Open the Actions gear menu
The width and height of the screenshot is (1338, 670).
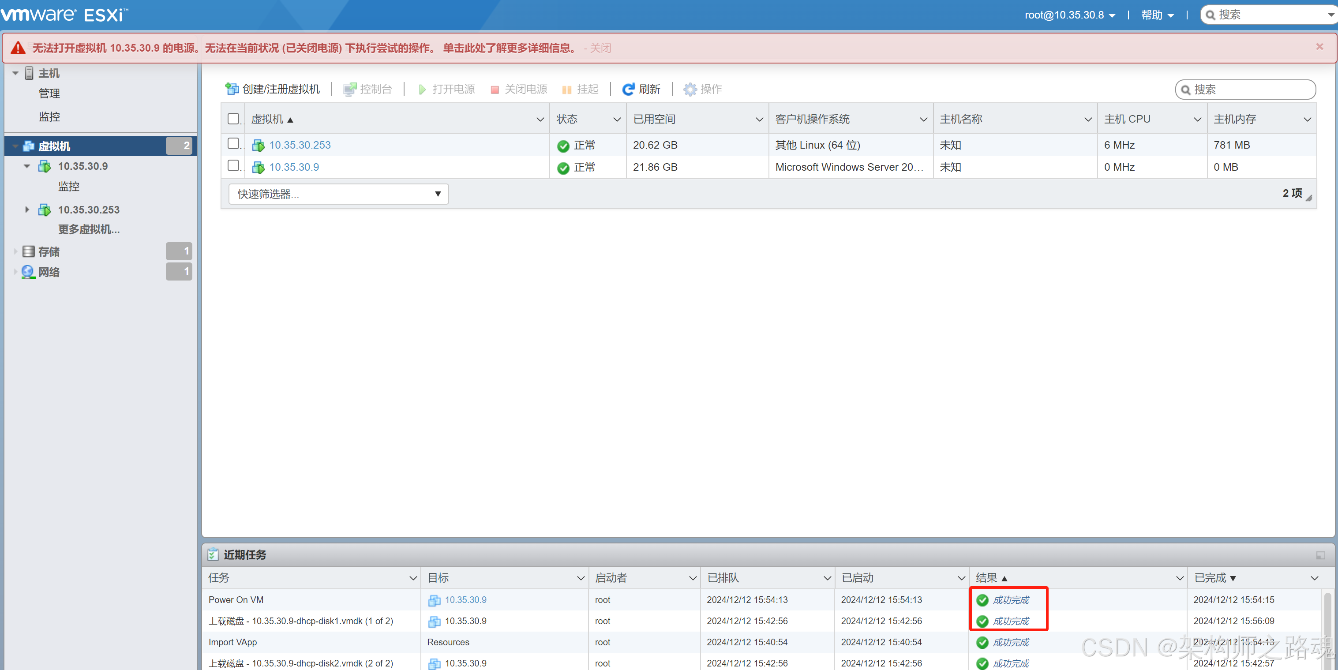690,90
